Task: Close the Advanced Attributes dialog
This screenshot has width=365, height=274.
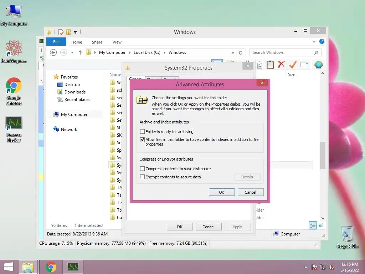Action: (262, 83)
